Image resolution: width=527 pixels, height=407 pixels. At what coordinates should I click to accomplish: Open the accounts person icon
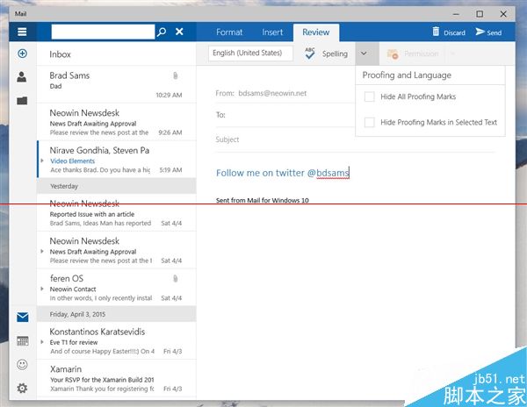pyautogui.click(x=22, y=77)
